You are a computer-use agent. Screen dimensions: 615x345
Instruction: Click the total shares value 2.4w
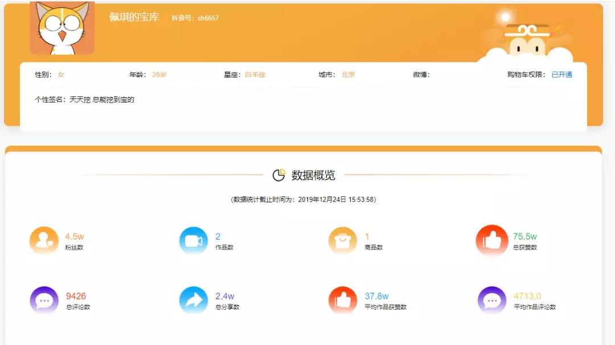pyautogui.click(x=225, y=296)
